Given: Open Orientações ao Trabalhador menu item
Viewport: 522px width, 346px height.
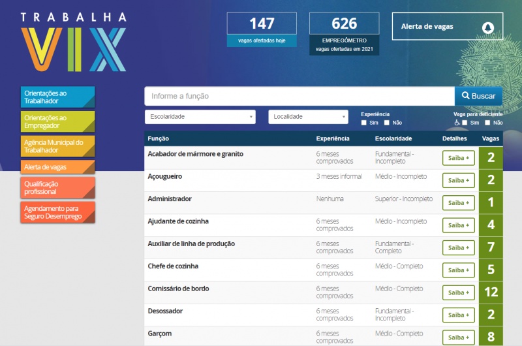Looking at the screenshot, I should point(57,97).
